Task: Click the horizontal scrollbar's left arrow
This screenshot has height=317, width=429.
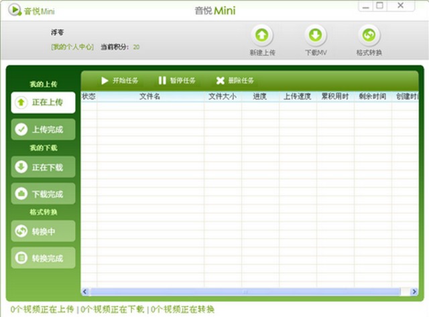Action: 85,292
